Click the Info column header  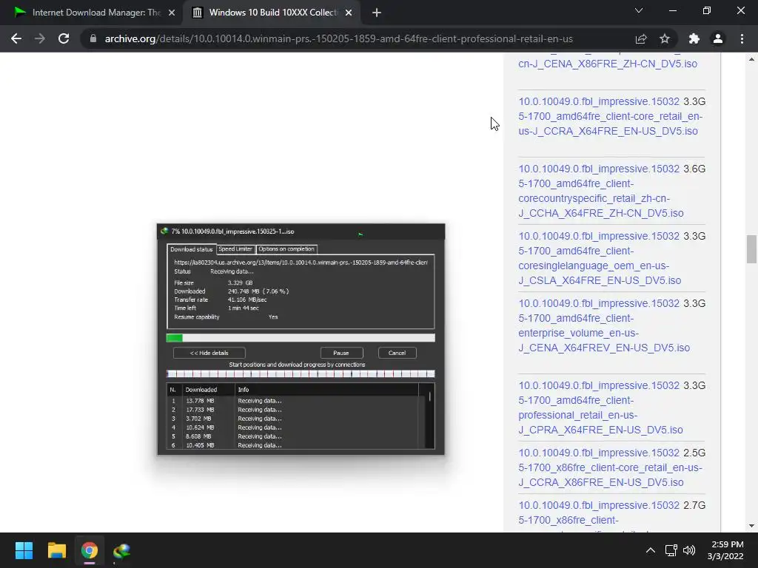pyautogui.click(x=326, y=389)
